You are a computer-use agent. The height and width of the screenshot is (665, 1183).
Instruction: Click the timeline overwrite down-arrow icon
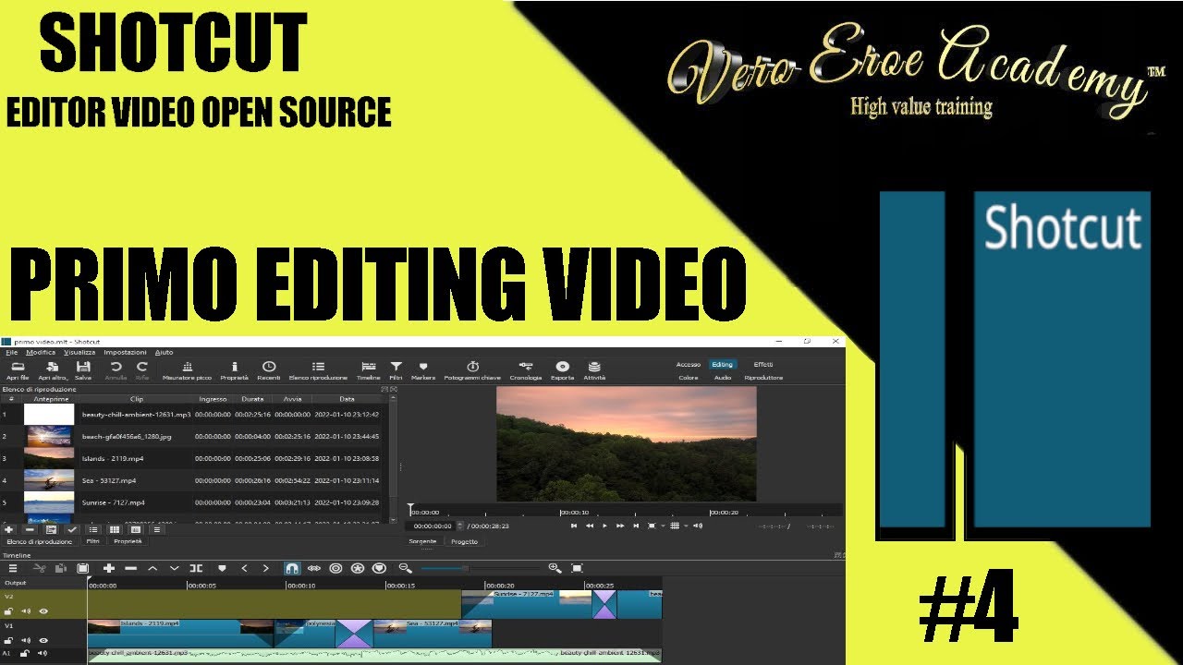tap(175, 568)
